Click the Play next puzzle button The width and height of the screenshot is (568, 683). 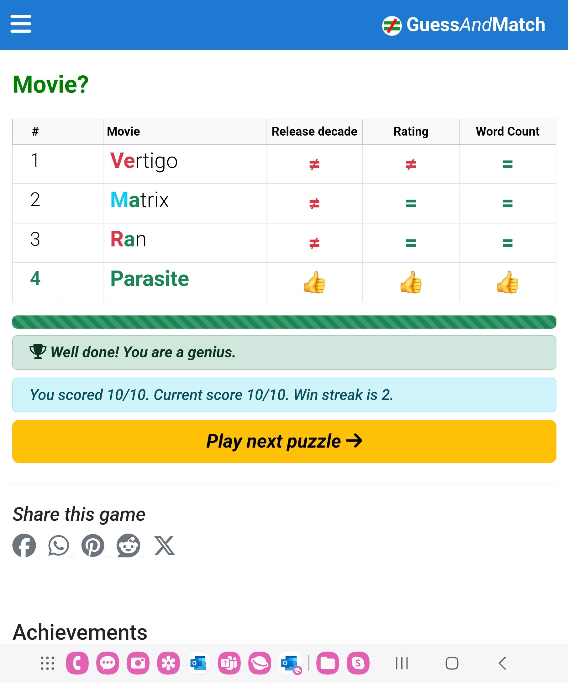click(x=284, y=441)
